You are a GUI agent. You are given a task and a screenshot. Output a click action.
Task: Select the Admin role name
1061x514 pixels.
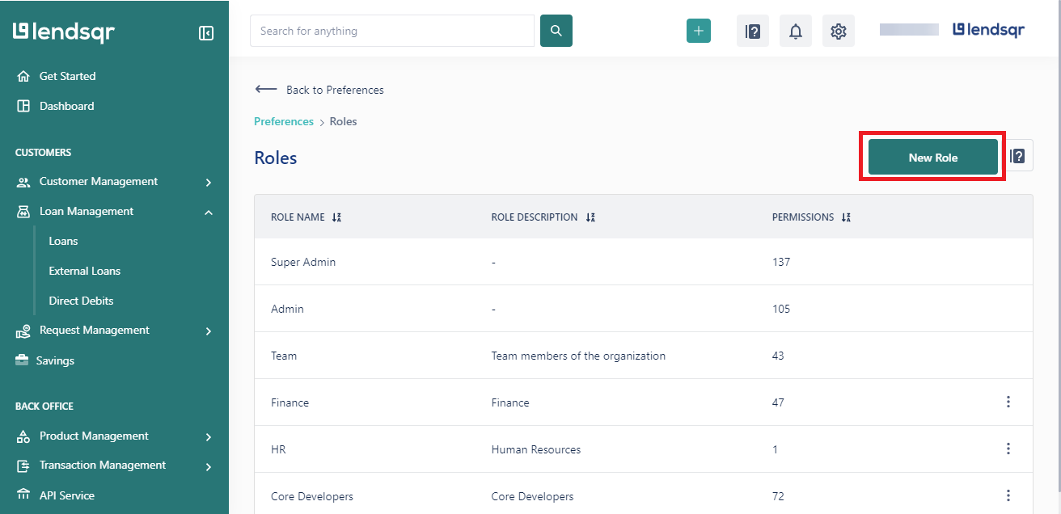coord(287,309)
